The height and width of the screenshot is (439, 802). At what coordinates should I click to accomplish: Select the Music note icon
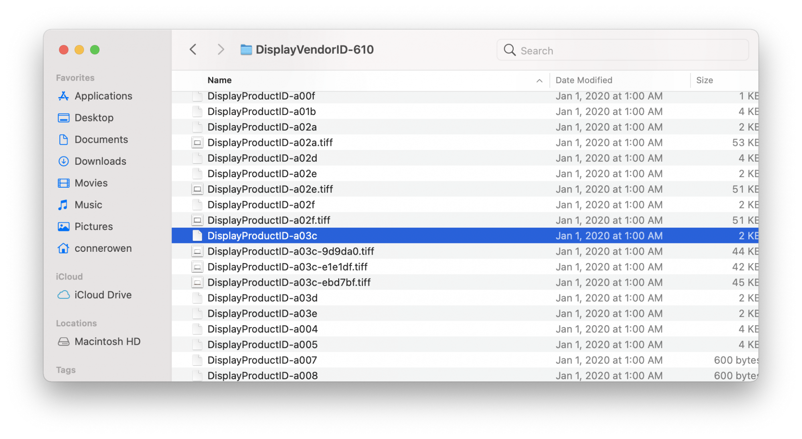click(63, 205)
